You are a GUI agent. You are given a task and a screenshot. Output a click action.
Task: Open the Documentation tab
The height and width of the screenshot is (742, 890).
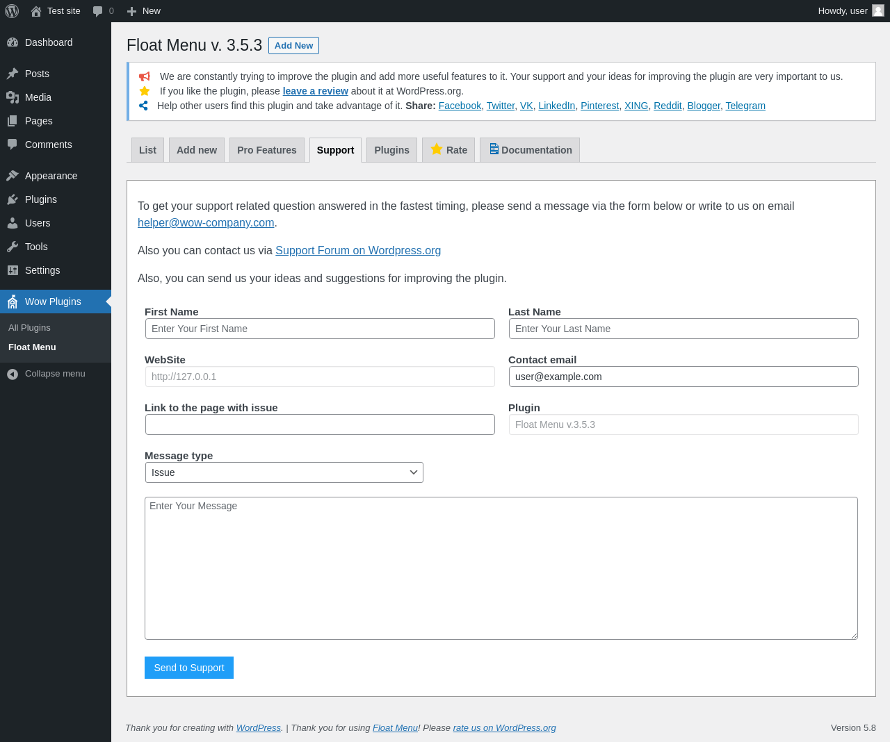point(530,150)
